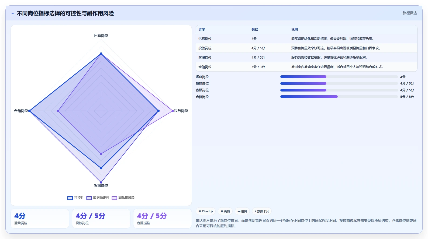Click the 投放岗位 progress bar
The width and height of the screenshot is (428, 239).
[339, 83]
